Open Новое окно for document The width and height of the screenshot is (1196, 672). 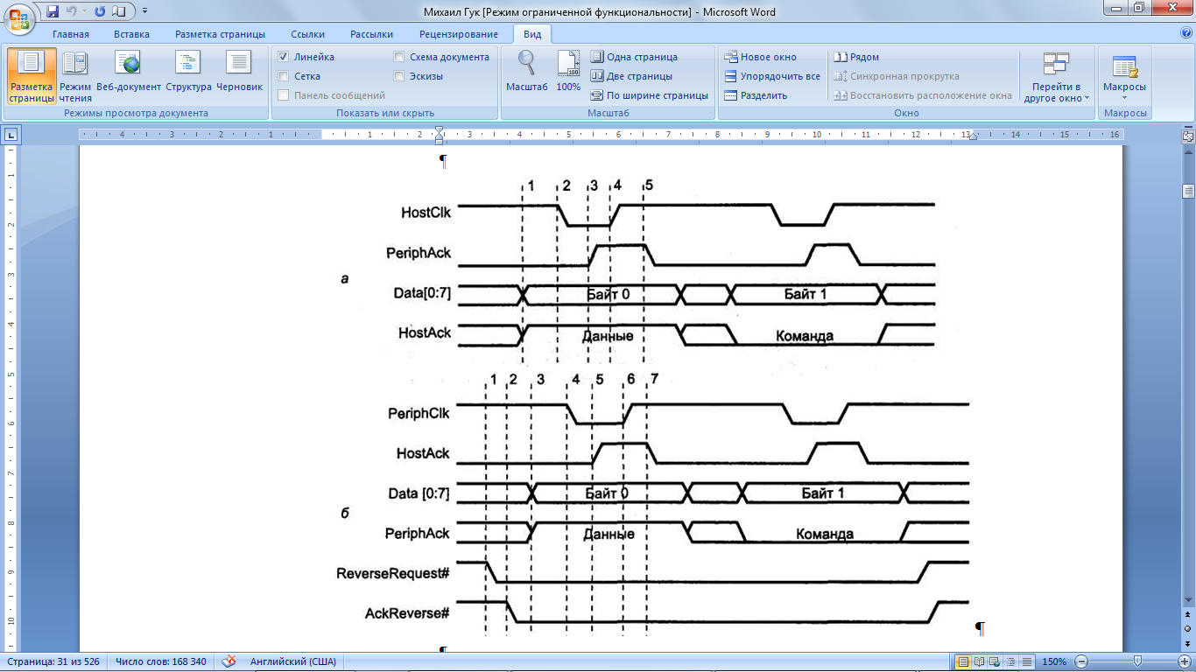point(760,57)
